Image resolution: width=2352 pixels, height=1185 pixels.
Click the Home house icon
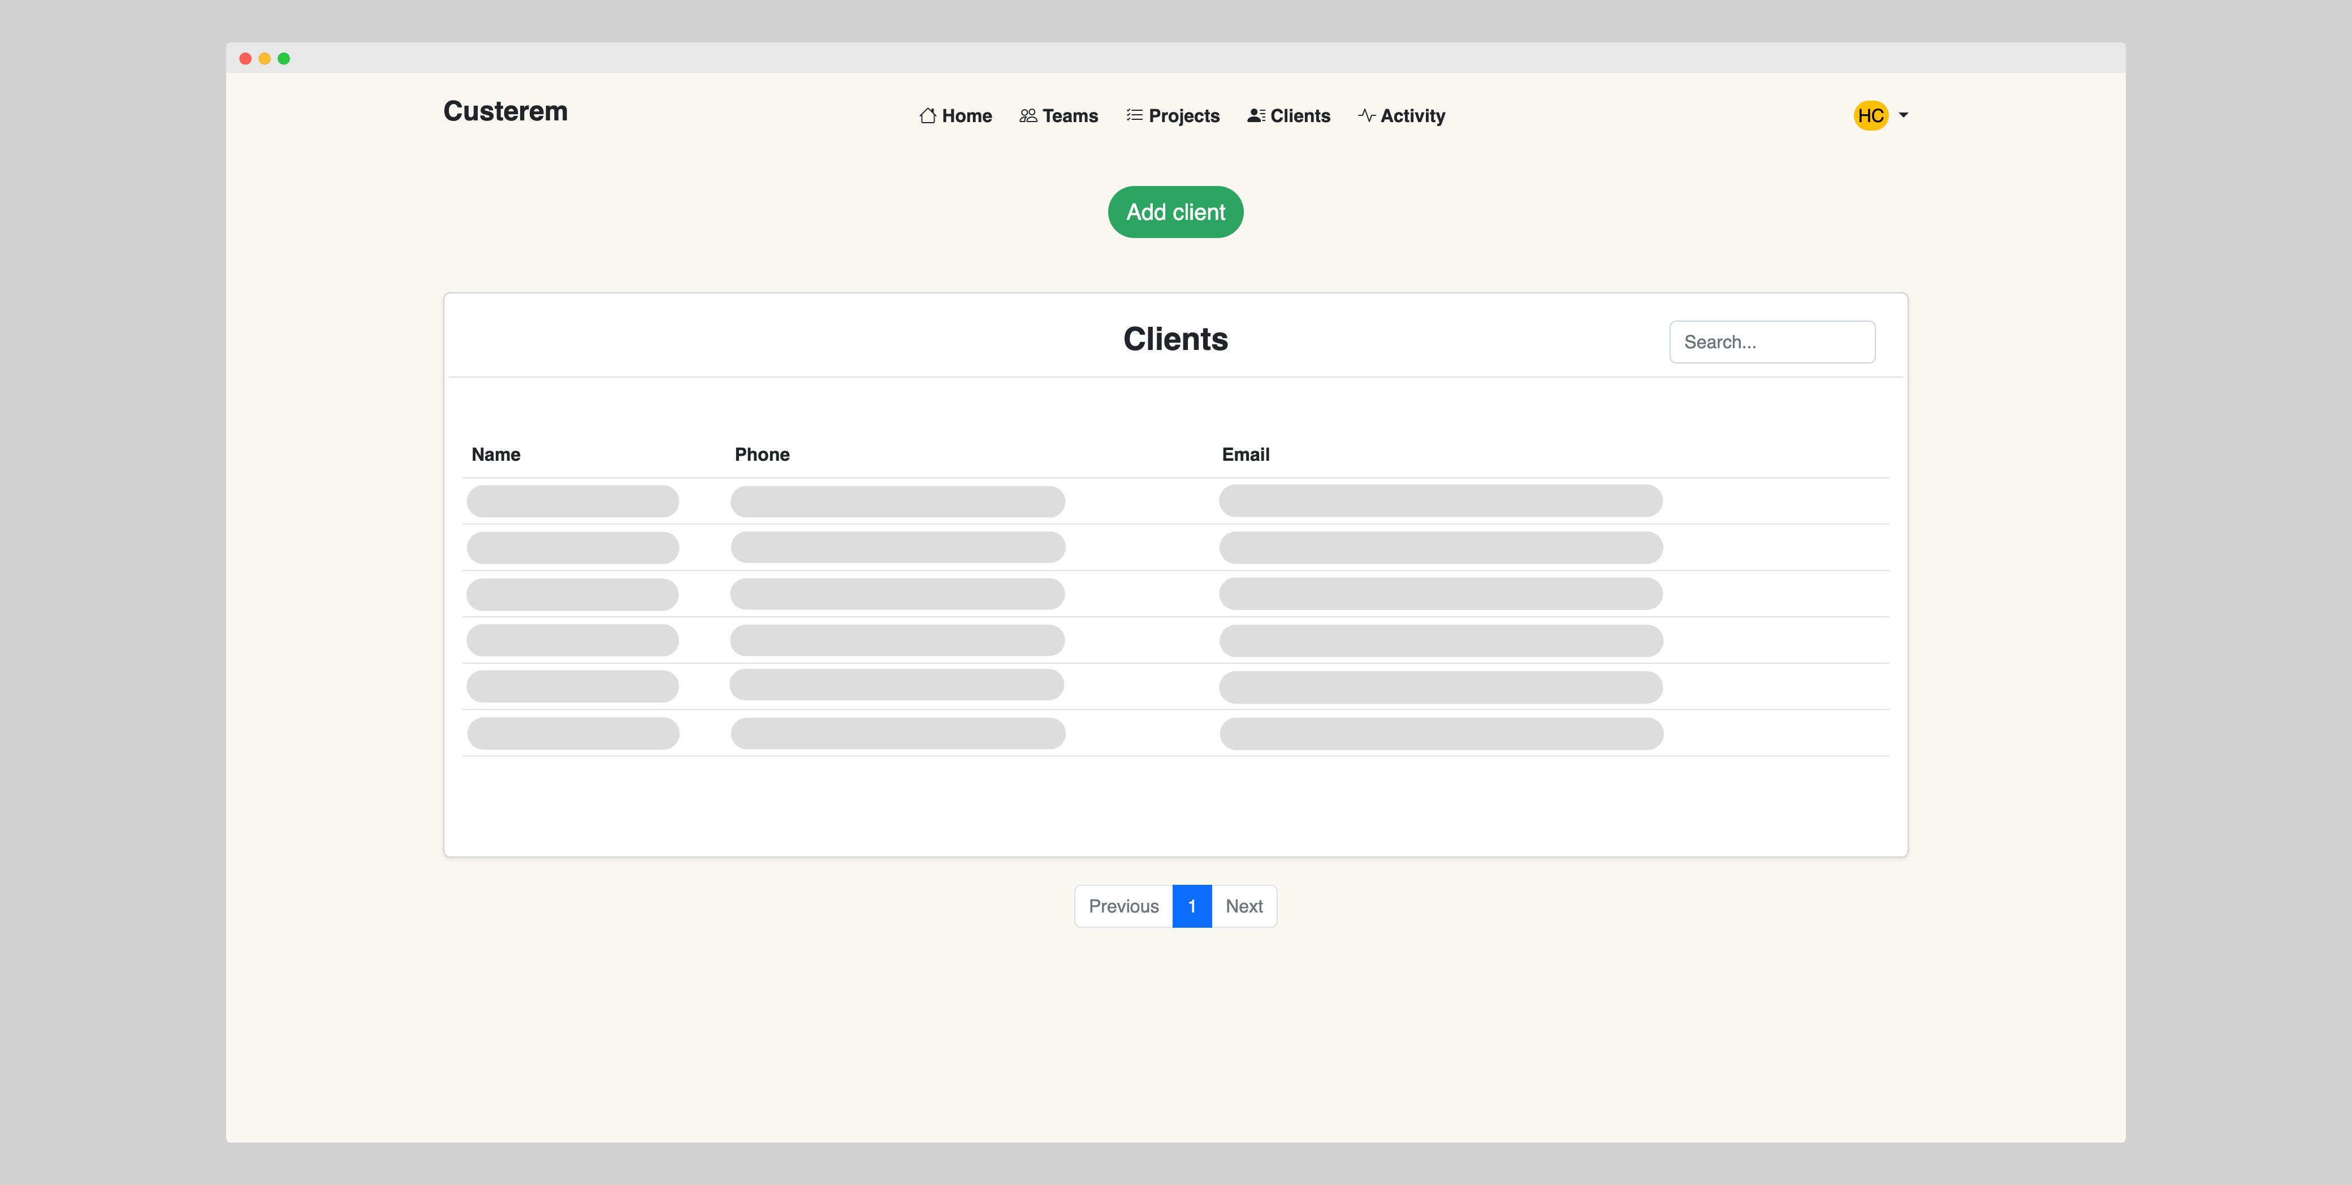[x=928, y=116]
